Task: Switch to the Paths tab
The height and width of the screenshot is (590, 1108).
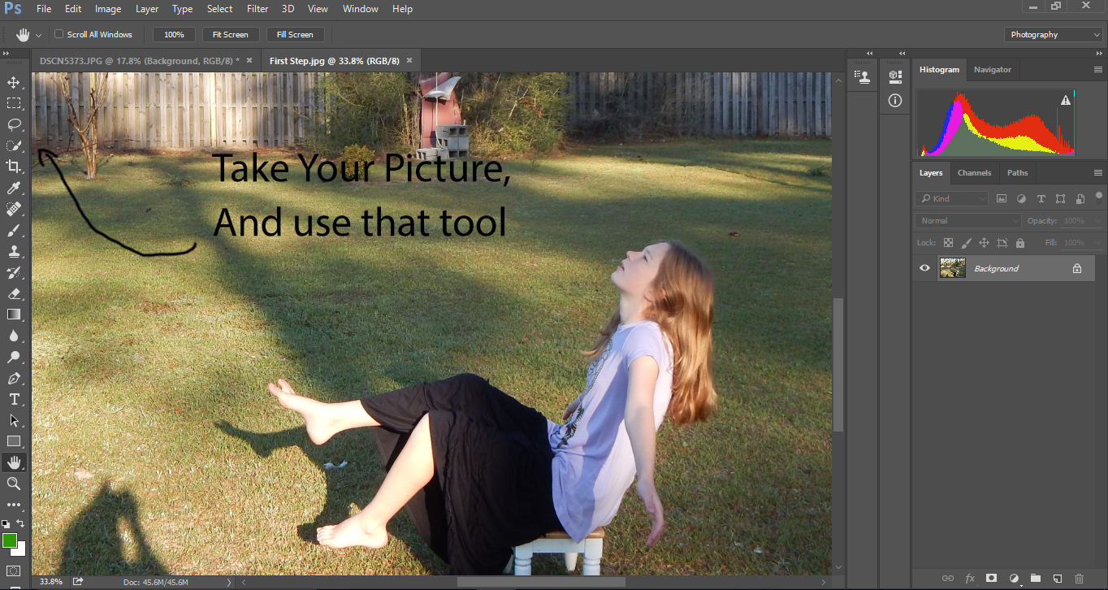Action: pyautogui.click(x=1018, y=172)
